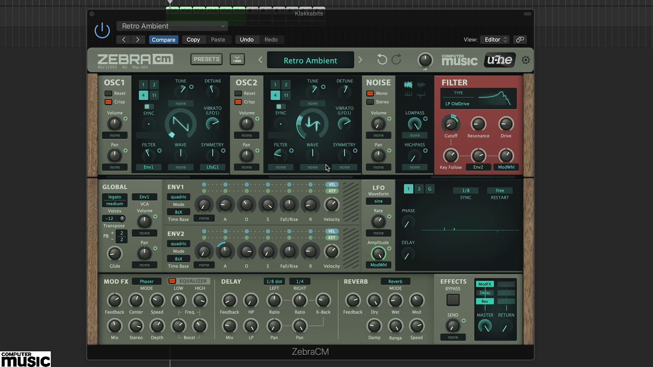The image size is (653, 367).
Task: Click the ZebraCM undo arrow icon
Action: tap(382, 60)
